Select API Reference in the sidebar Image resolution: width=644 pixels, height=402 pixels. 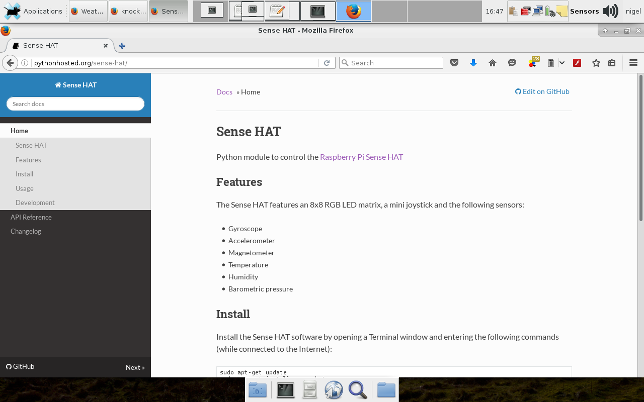(x=31, y=217)
